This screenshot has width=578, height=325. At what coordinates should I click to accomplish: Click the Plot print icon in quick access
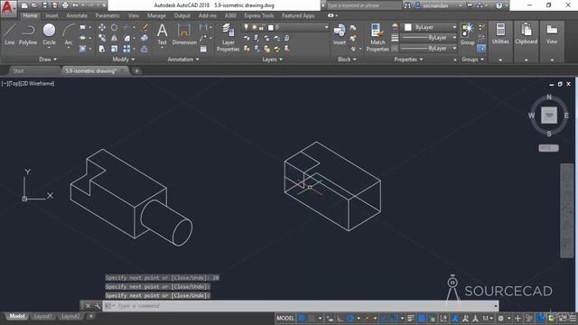pyautogui.click(x=65, y=5)
